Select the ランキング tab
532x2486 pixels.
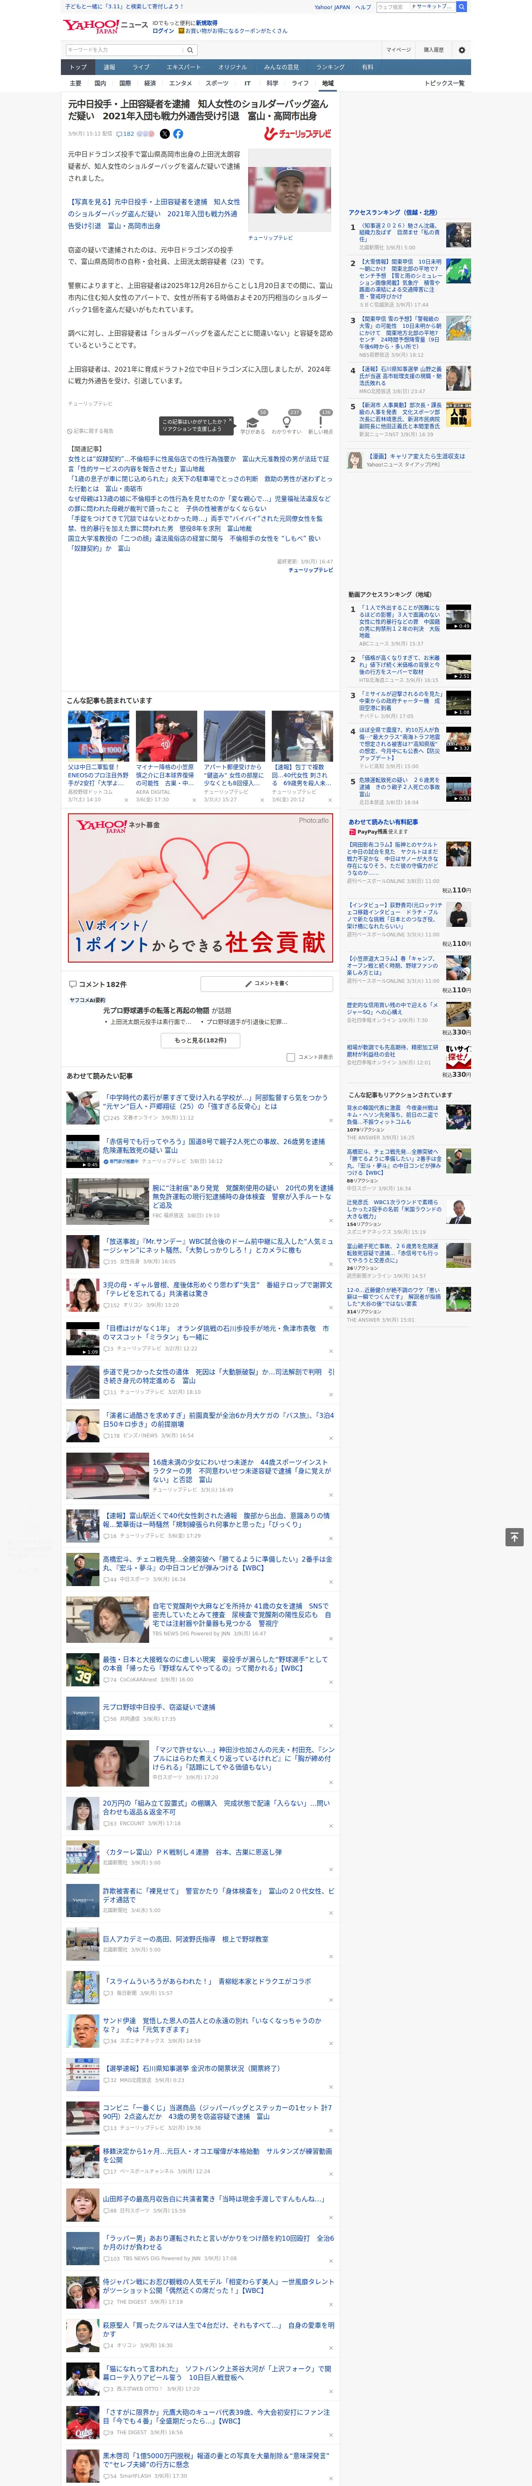point(330,68)
